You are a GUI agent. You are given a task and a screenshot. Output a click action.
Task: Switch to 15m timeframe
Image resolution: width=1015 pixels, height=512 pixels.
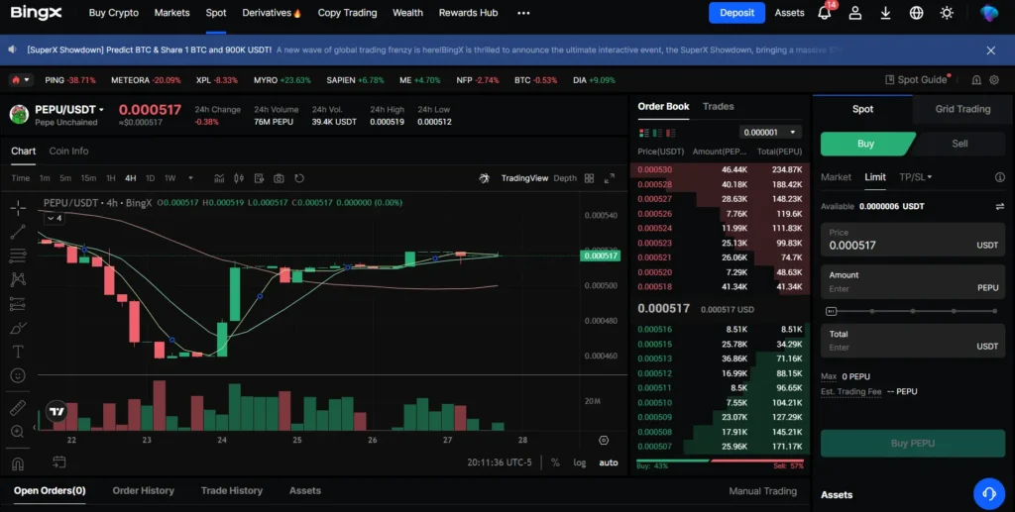88,178
